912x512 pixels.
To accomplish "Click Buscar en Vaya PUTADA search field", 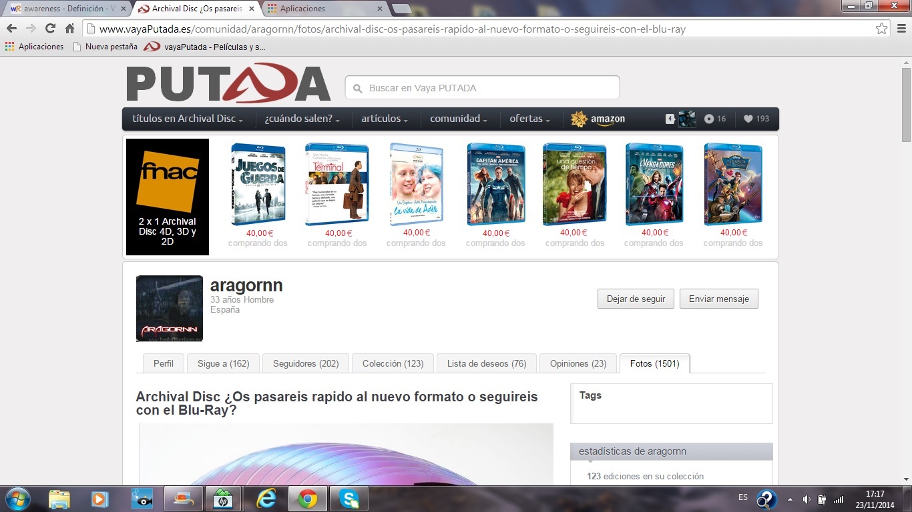I will (x=482, y=88).
